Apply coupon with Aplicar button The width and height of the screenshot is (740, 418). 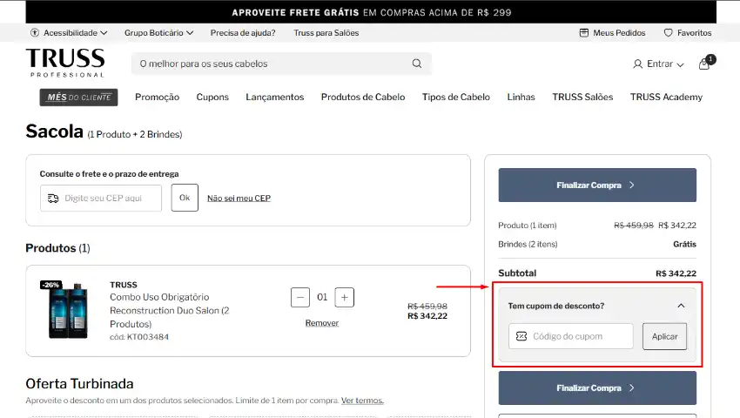664,336
